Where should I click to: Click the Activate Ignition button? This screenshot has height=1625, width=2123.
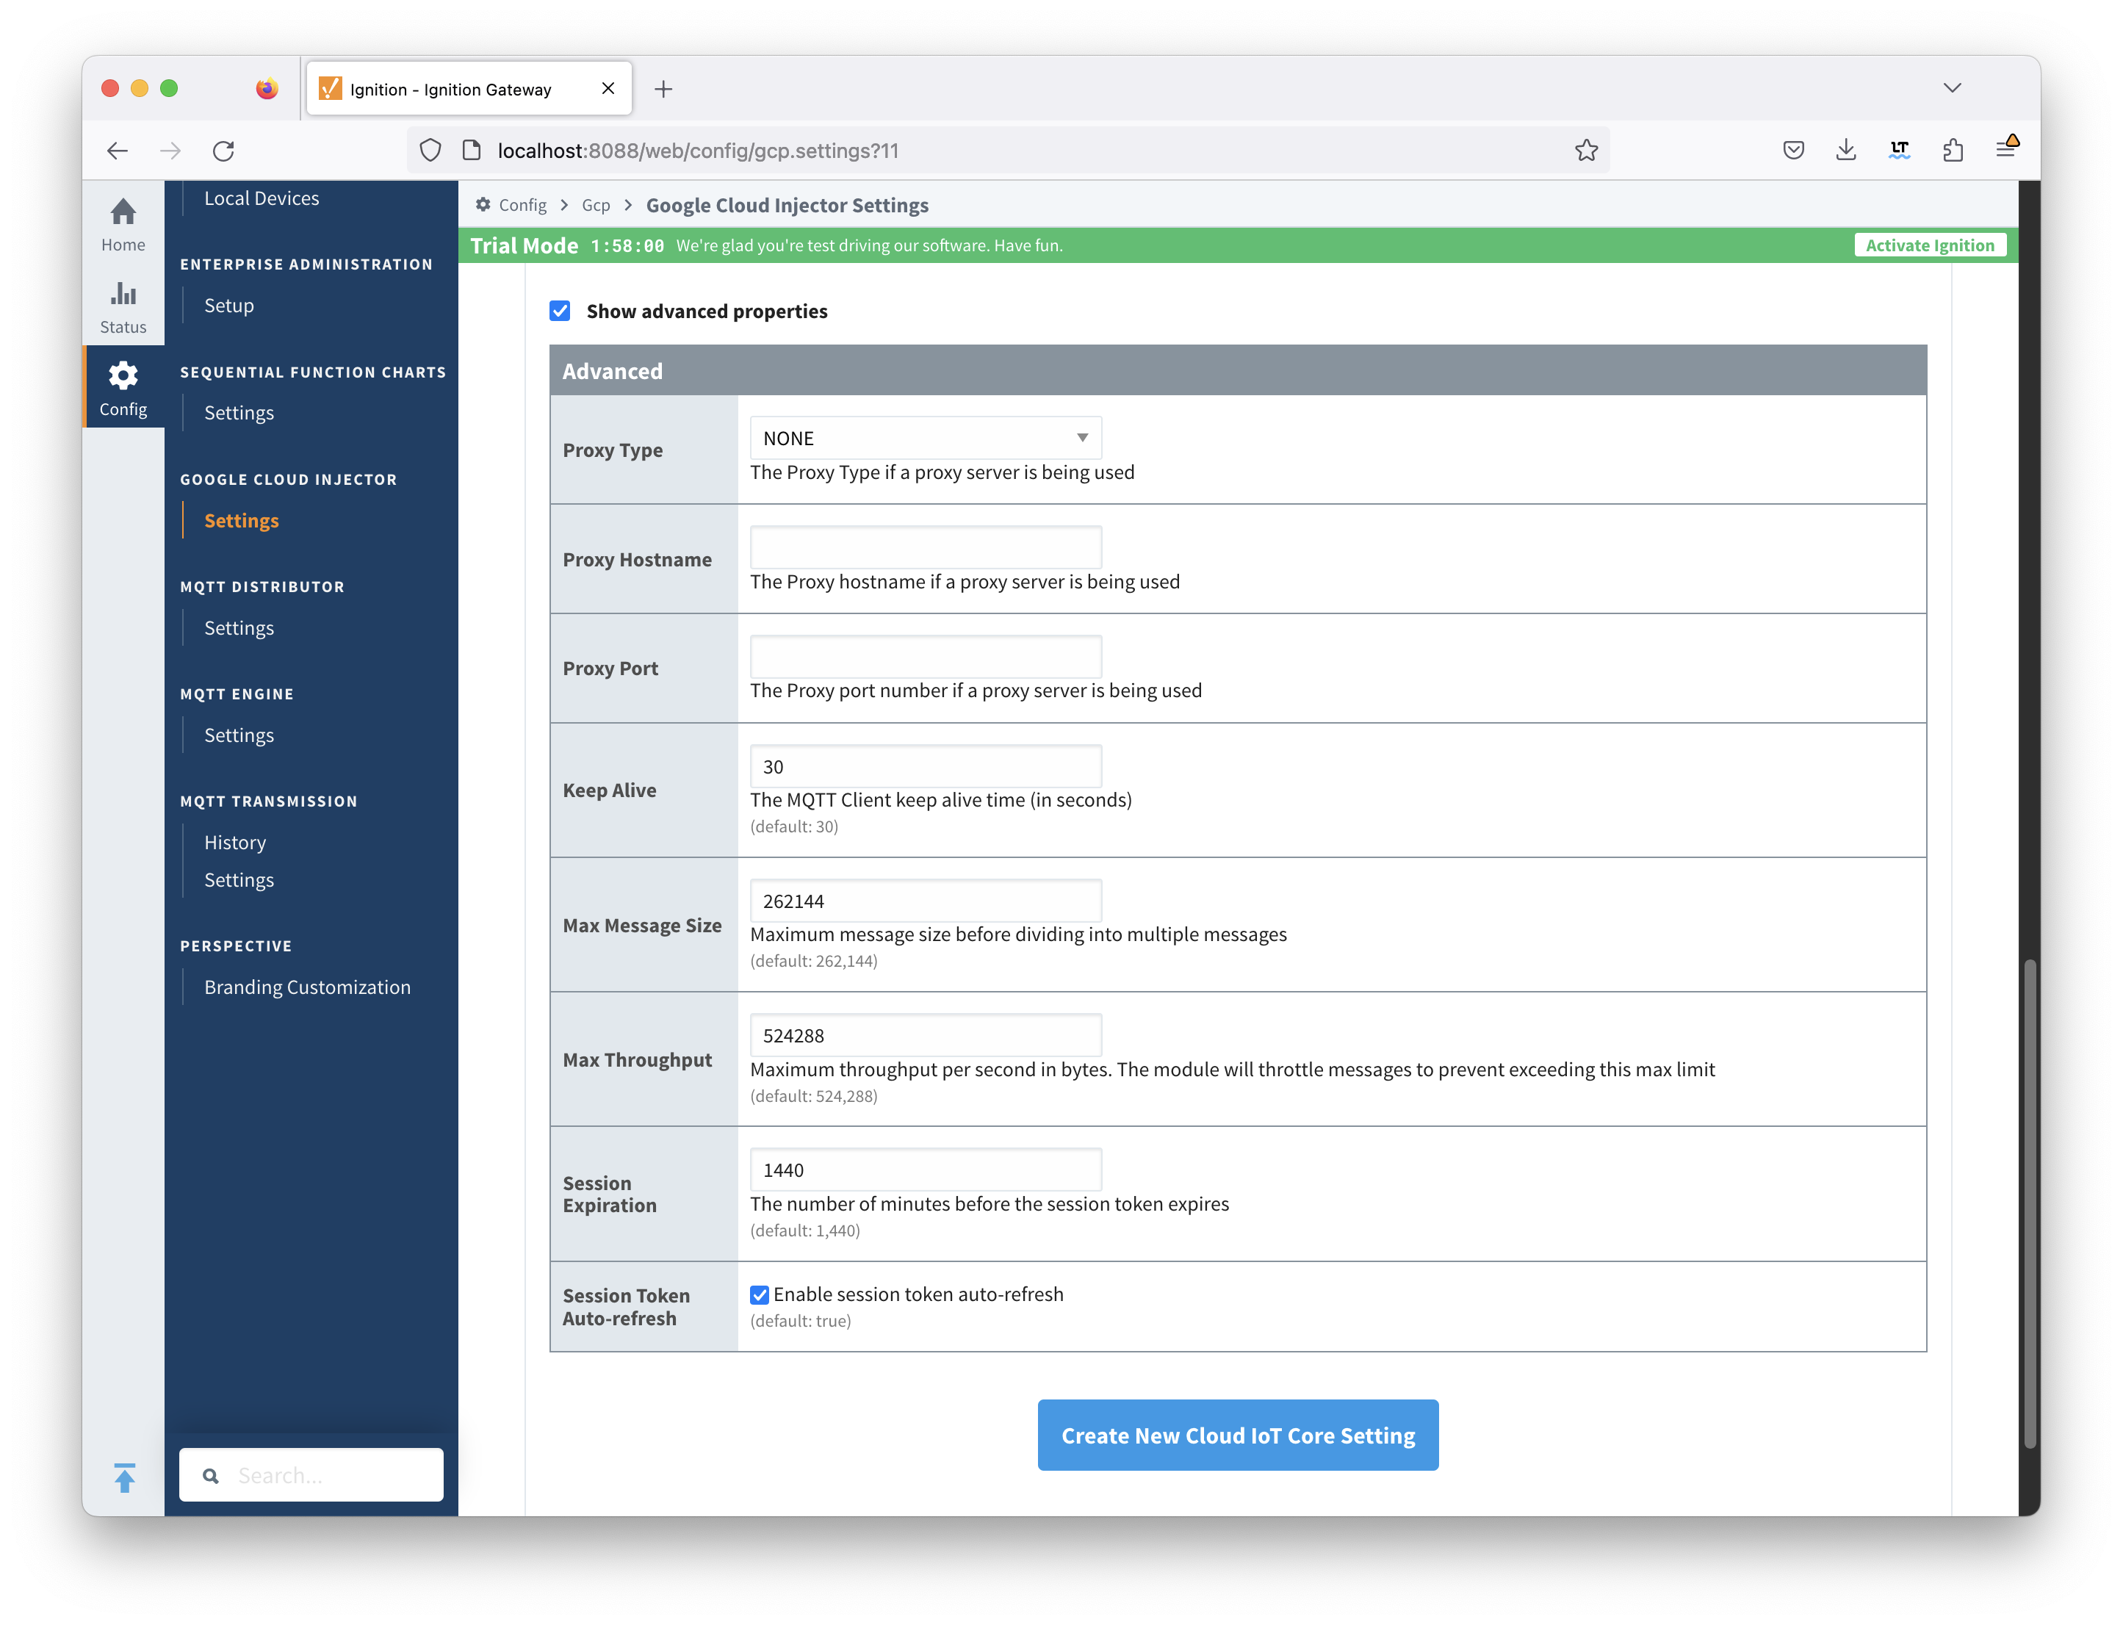[x=1928, y=245]
